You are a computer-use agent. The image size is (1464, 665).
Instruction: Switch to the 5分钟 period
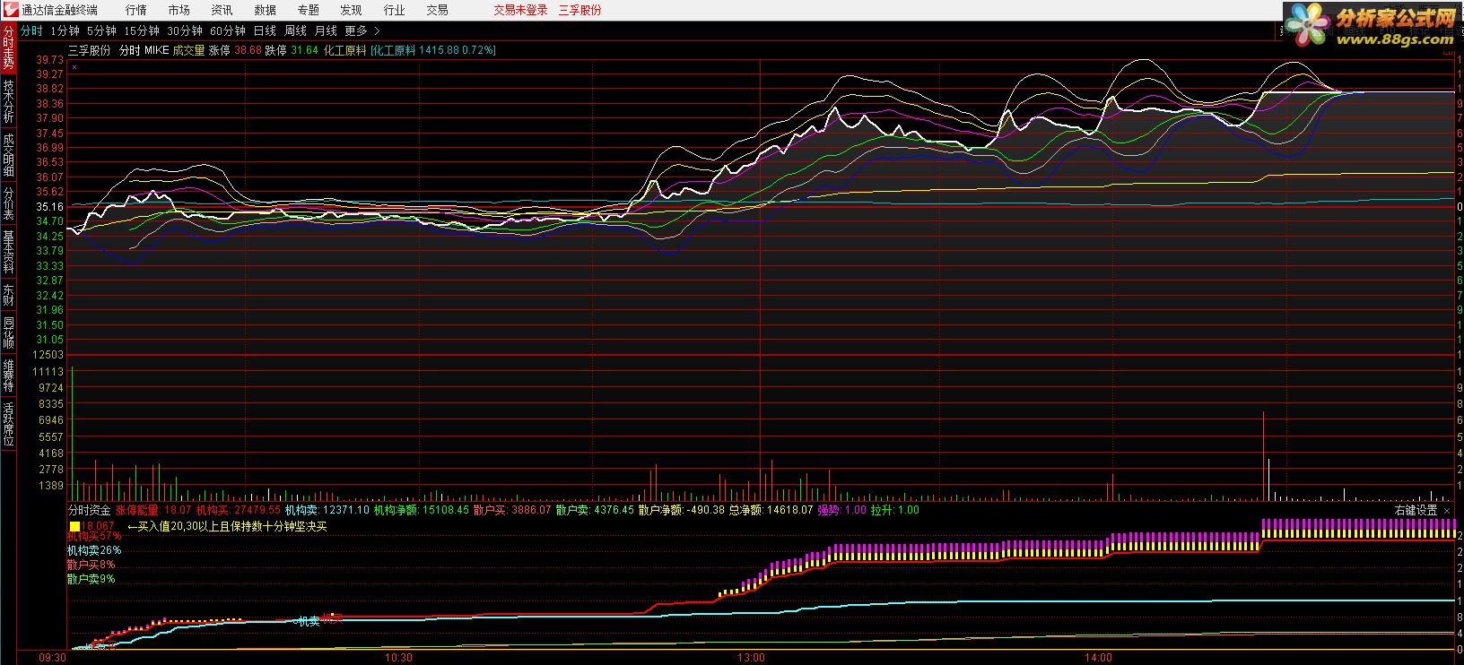(x=101, y=30)
